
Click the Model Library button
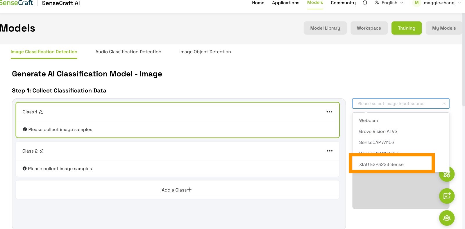325,28
